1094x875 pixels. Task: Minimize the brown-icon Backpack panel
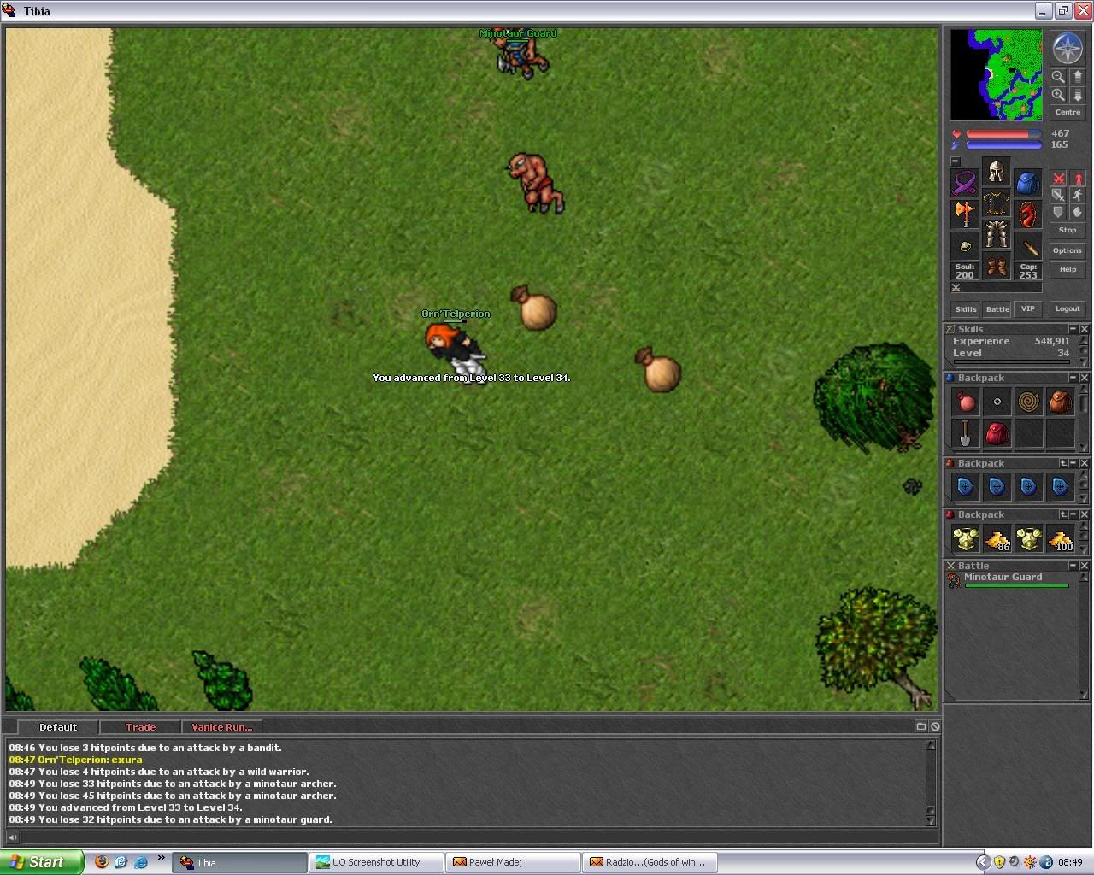tap(1073, 463)
